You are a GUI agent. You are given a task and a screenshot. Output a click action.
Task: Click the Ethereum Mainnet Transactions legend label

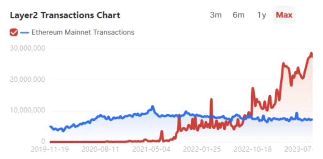[83, 32]
